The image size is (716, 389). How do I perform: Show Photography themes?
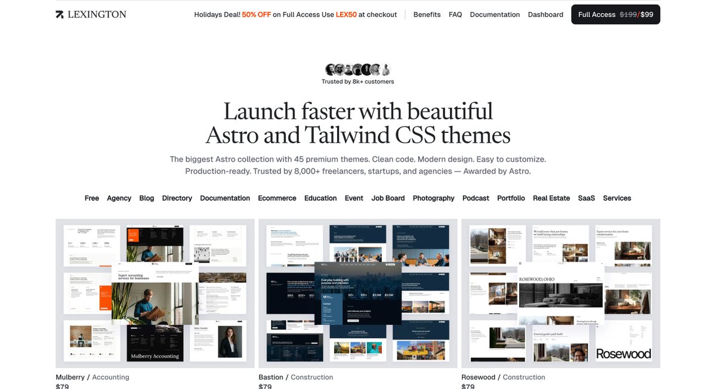tap(434, 198)
